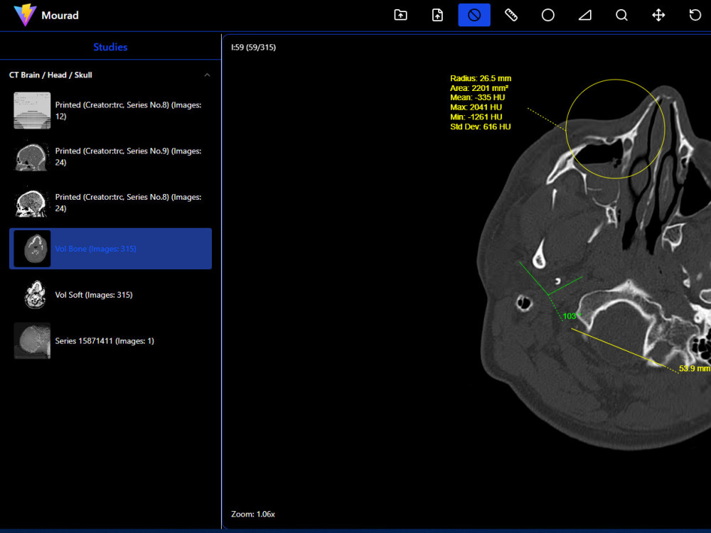
Task: Select the Vol Bone series with 315 images
Action: (x=111, y=248)
